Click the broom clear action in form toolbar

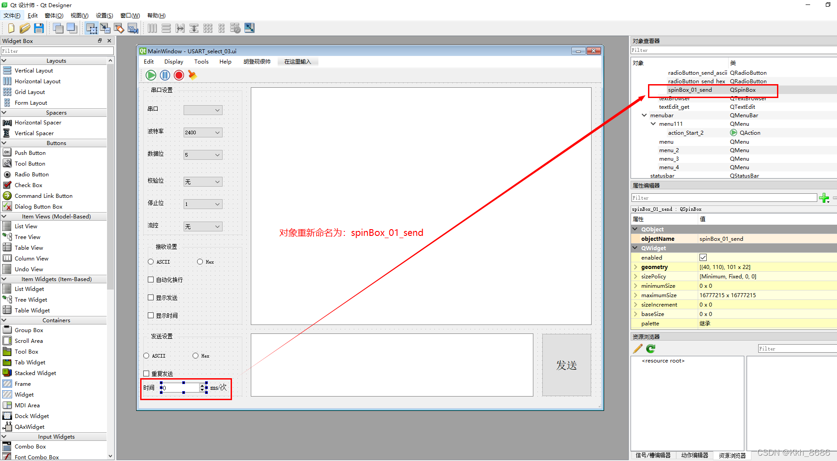click(x=193, y=75)
